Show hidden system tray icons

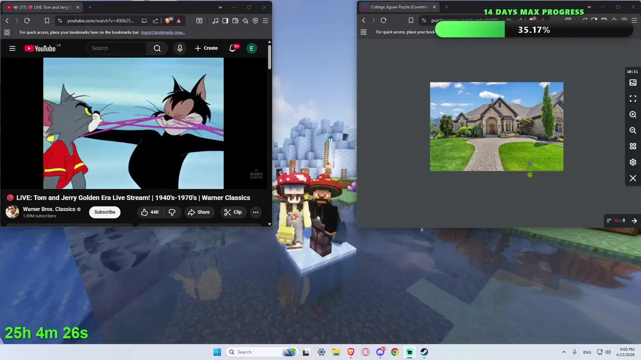coord(563,352)
